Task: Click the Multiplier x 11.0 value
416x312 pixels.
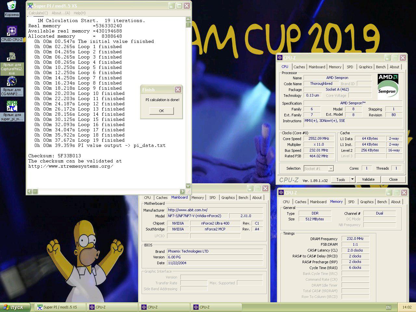Action: (319, 144)
